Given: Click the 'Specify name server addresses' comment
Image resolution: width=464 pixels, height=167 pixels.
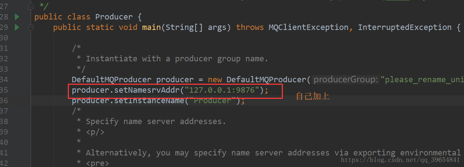Looking at the screenshot, I should (x=156, y=122).
